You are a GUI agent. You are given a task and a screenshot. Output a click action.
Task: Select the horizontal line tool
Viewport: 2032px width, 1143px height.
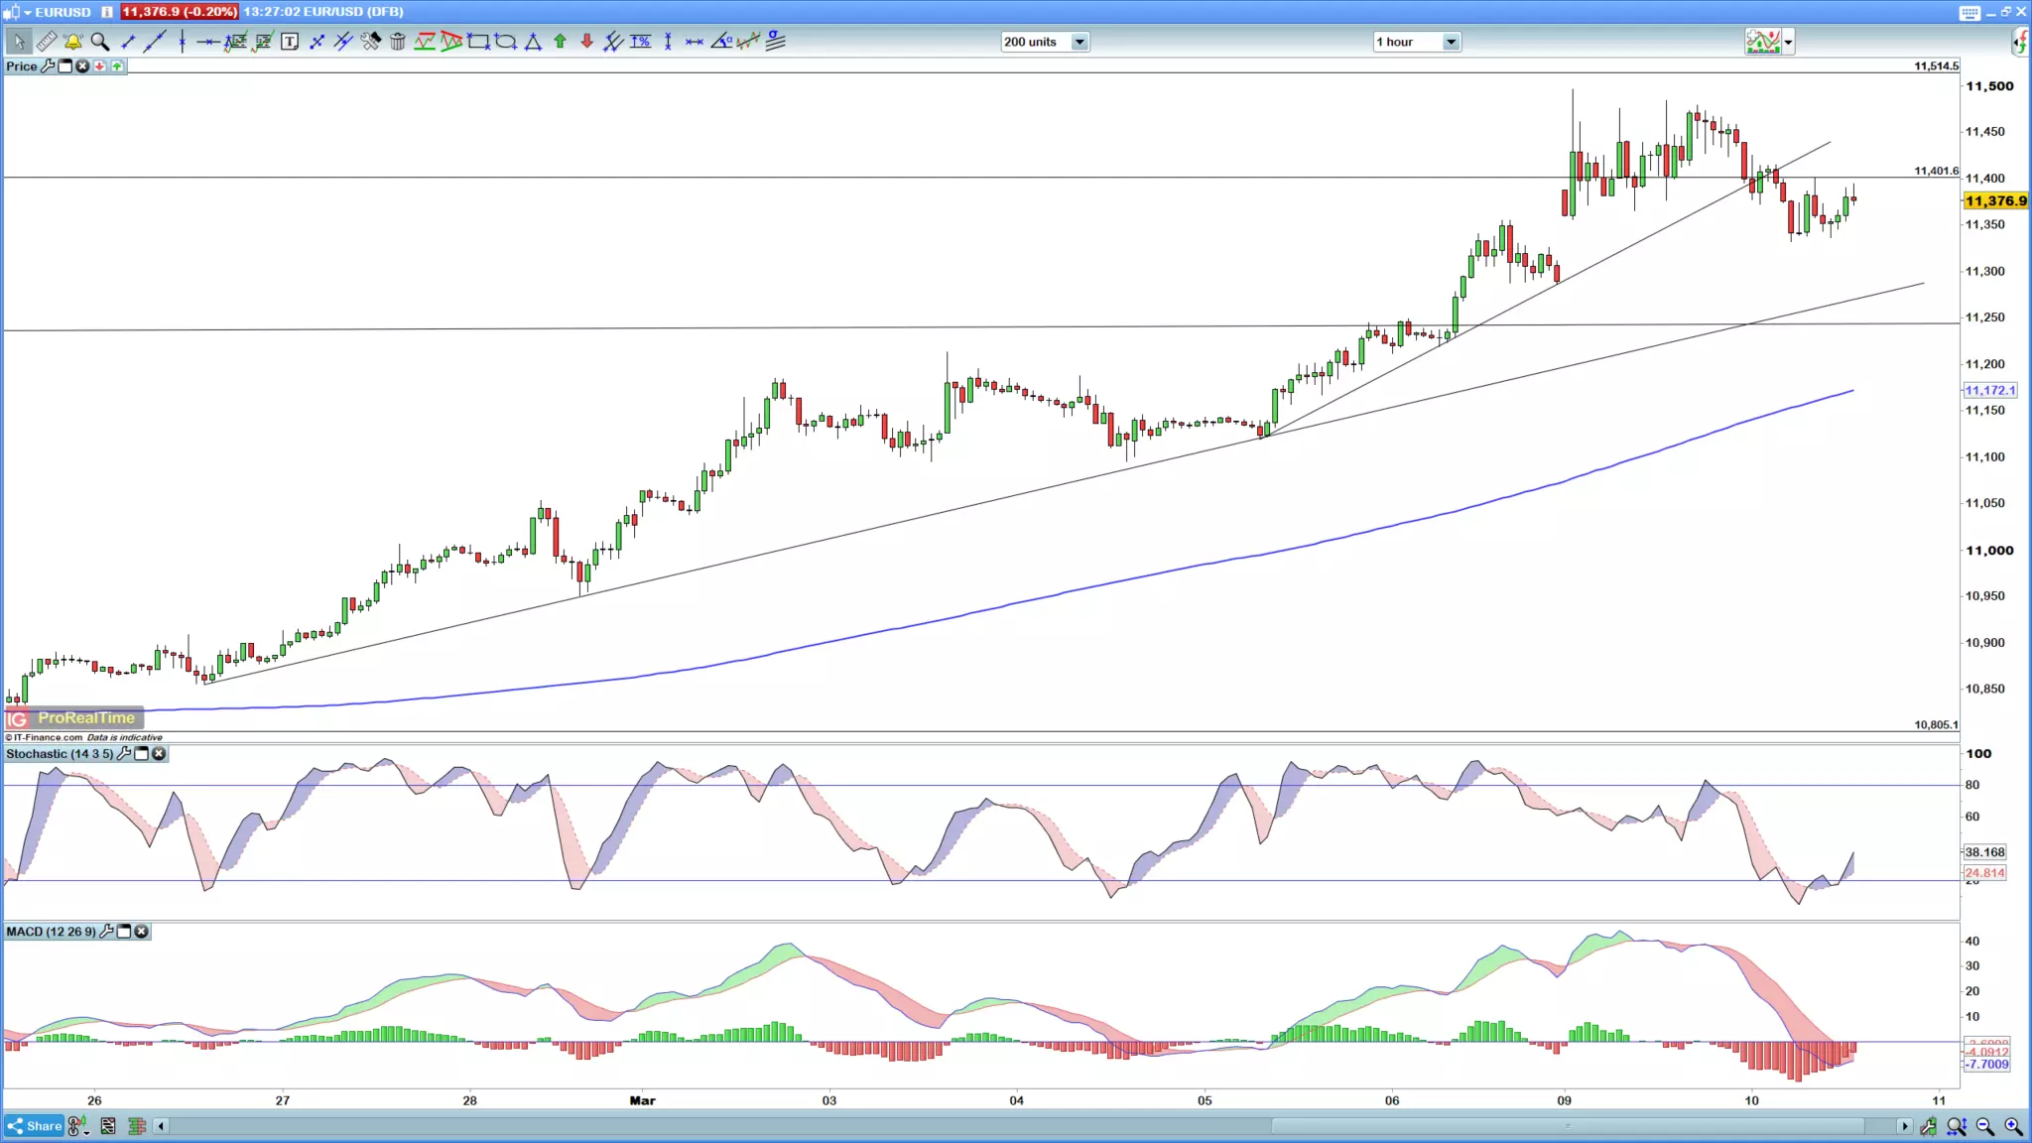click(x=208, y=42)
